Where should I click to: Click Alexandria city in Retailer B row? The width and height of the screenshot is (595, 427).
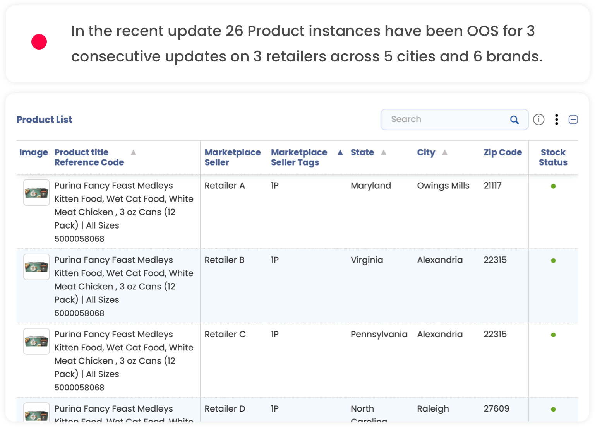tap(440, 260)
